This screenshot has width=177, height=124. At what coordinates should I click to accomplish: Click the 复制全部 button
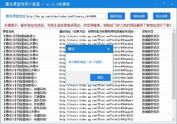click(139, 16)
